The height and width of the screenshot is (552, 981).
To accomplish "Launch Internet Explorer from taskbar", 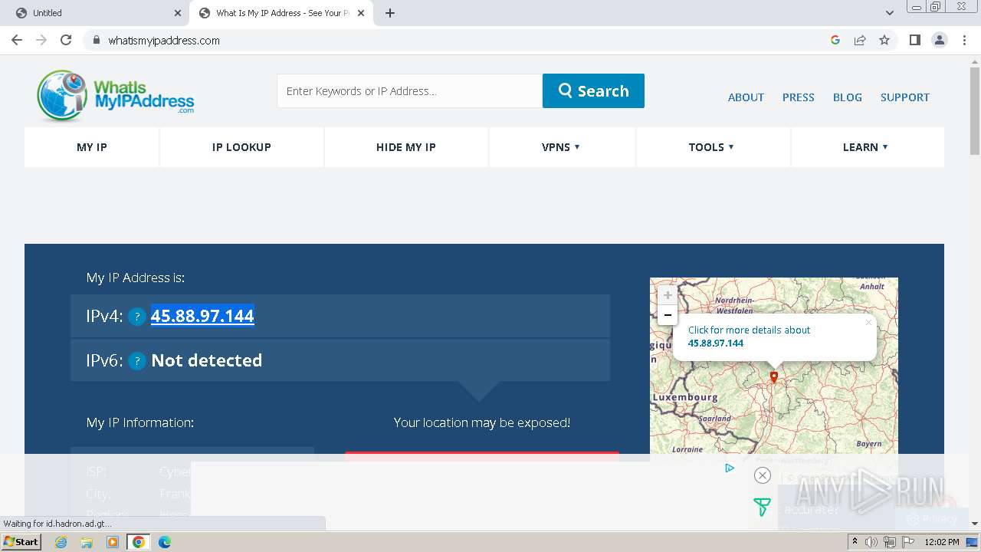I will [61, 542].
